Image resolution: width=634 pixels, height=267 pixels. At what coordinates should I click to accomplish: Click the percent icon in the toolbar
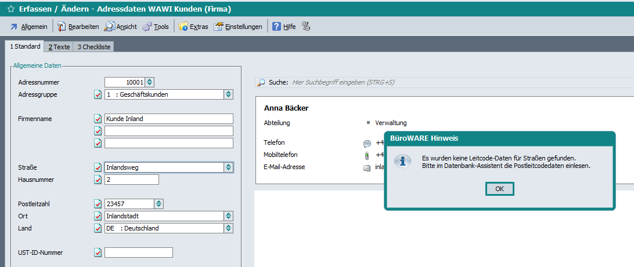pyautogui.click(x=307, y=27)
